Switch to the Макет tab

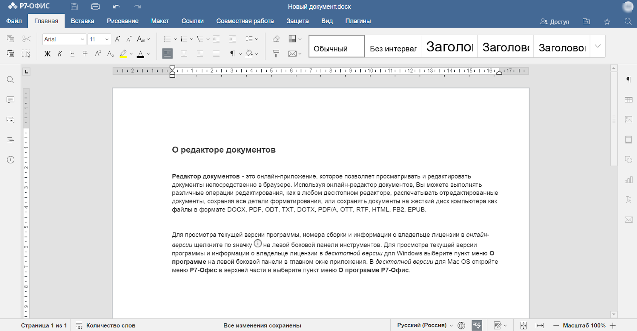click(160, 21)
